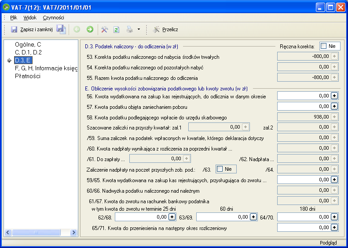The image size is (348, 248).
Task: Click the field 54 value 0,00
Action: [x=324, y=67]
